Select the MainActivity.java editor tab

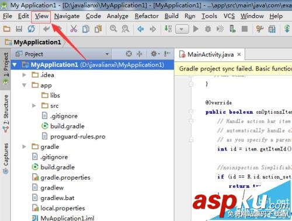210,54
